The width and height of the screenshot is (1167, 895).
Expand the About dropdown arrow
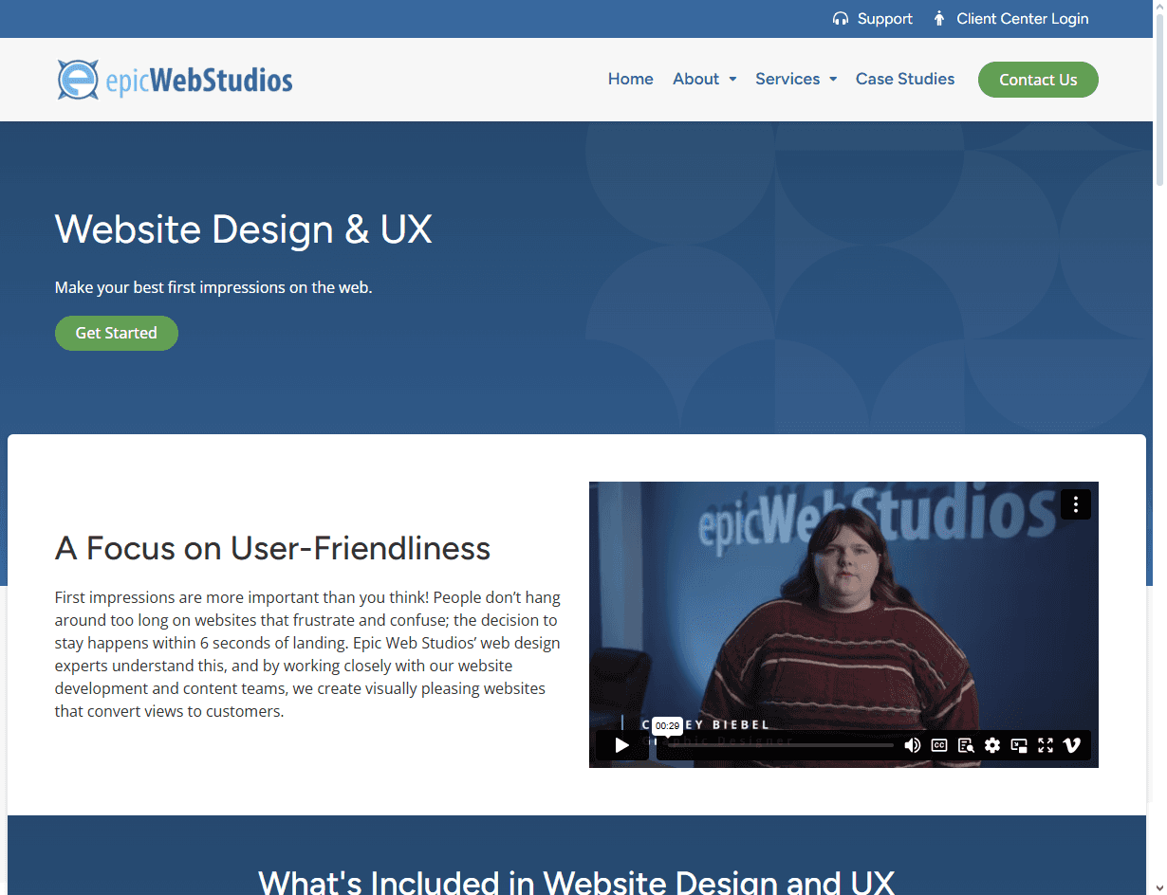pos(732,80)
